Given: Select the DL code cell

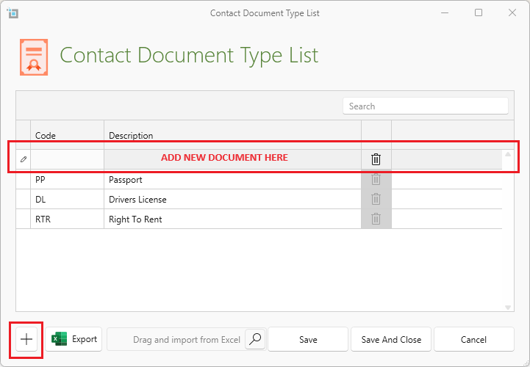Looking at the screenshot, I should [66, 200].
